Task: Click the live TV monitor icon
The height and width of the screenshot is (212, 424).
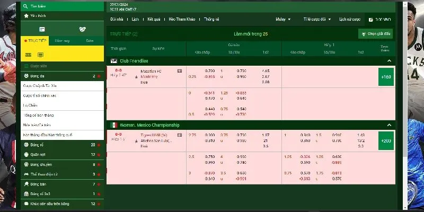Action: tap(40, 55)
